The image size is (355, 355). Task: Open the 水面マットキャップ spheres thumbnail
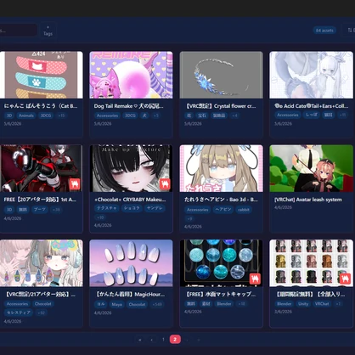(x=221, y=263)
